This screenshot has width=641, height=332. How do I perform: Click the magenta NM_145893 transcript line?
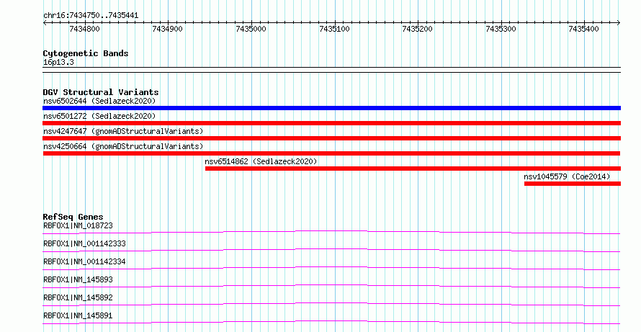tap(331, 286)
